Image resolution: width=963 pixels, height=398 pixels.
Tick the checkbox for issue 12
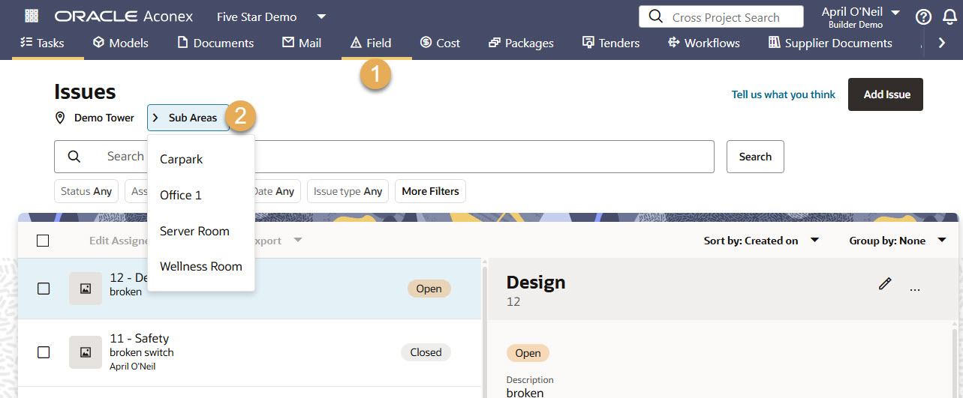click(44, 289)
